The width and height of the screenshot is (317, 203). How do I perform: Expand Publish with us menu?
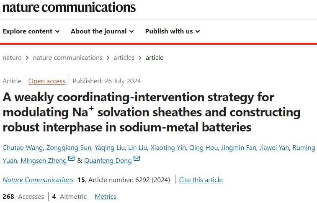(x=173, y=31)
